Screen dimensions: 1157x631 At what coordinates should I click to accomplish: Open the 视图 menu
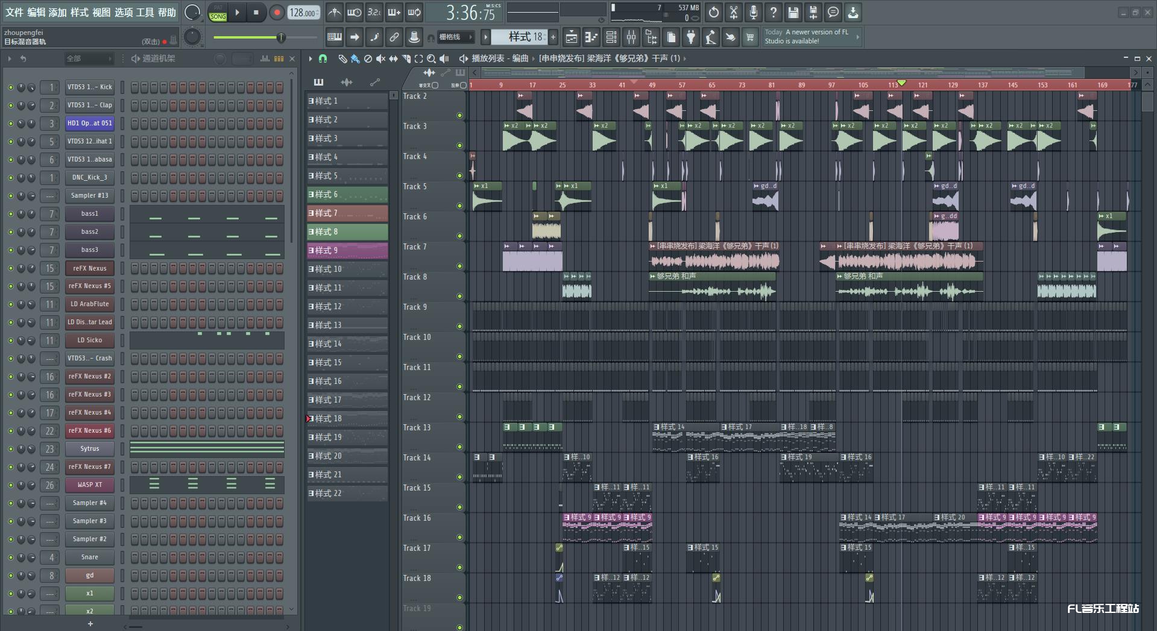101,12
